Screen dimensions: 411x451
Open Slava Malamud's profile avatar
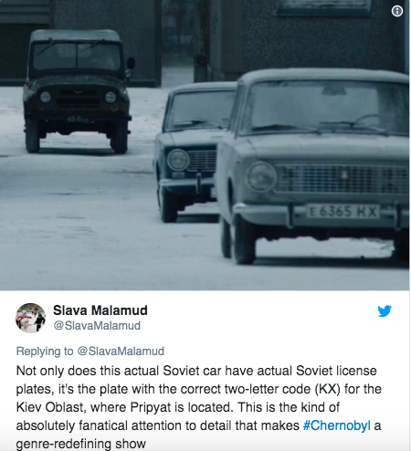click(30, 318)
